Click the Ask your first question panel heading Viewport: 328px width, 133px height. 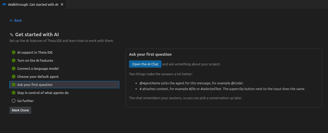tap(150, 54)
